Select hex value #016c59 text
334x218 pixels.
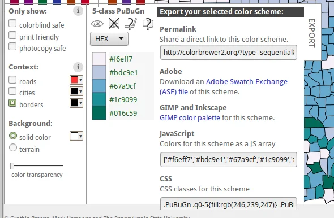pyautogui.click(x=123, y=114)
